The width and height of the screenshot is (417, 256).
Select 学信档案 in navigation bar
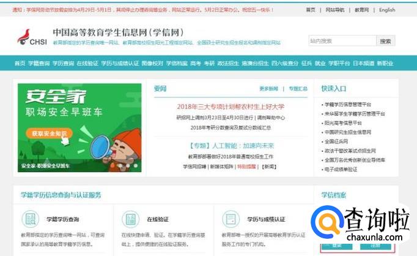click(x=177, y=63)
